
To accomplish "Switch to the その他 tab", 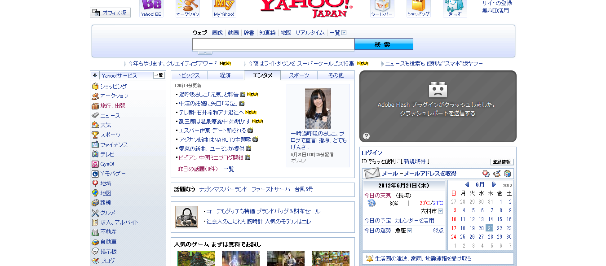I will coord(336,75).
